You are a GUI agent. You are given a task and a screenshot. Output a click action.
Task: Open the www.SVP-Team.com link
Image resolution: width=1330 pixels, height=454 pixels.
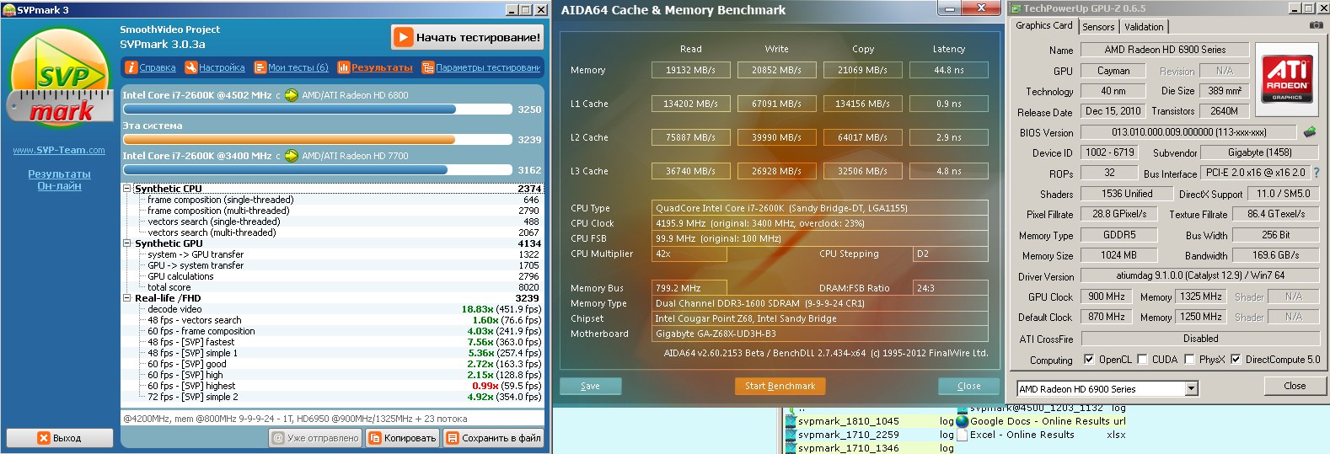click(59, 150)
